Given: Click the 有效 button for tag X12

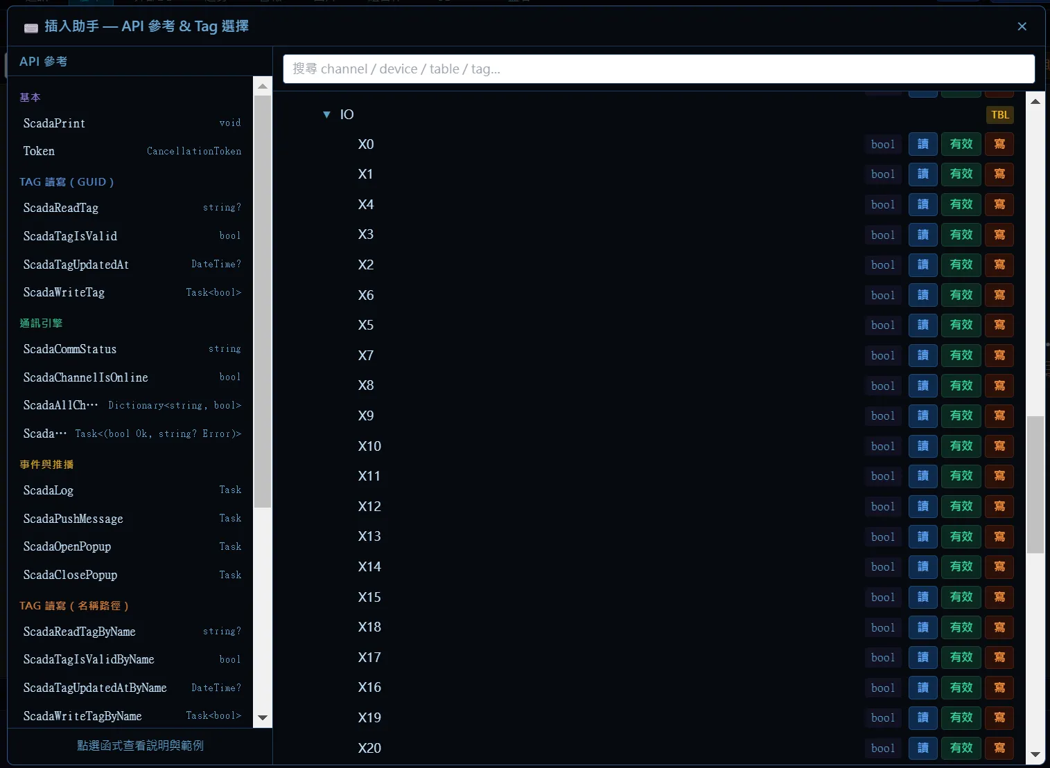Looking at the screenshot, I should click(961, 506).
